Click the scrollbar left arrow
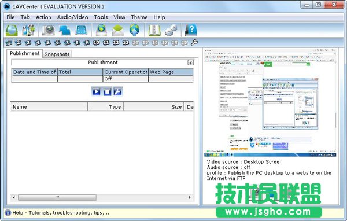 pos(14,197)
